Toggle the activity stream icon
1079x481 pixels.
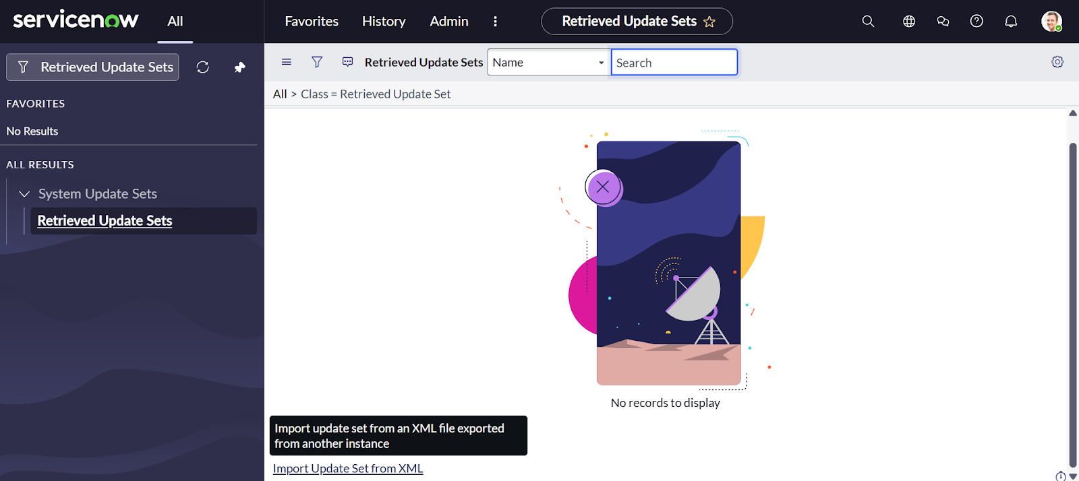[348, 62]
